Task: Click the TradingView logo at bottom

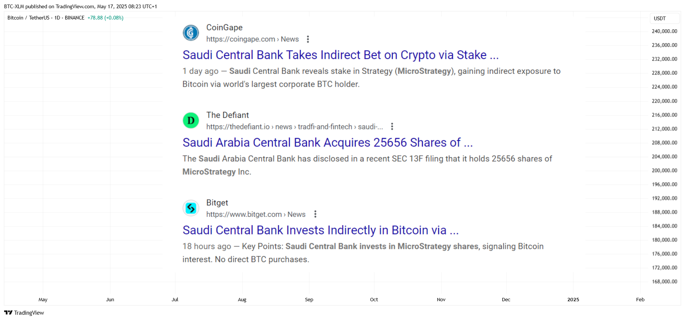Action: click(24, 312)
